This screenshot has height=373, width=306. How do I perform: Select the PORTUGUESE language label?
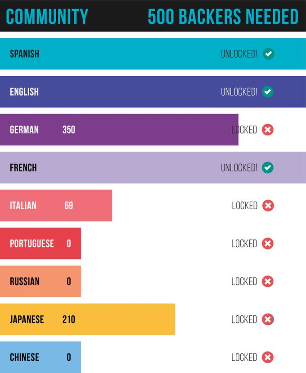32,244
